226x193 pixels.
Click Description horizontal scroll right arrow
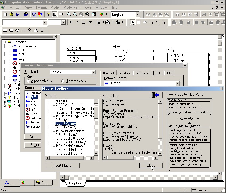156,158
